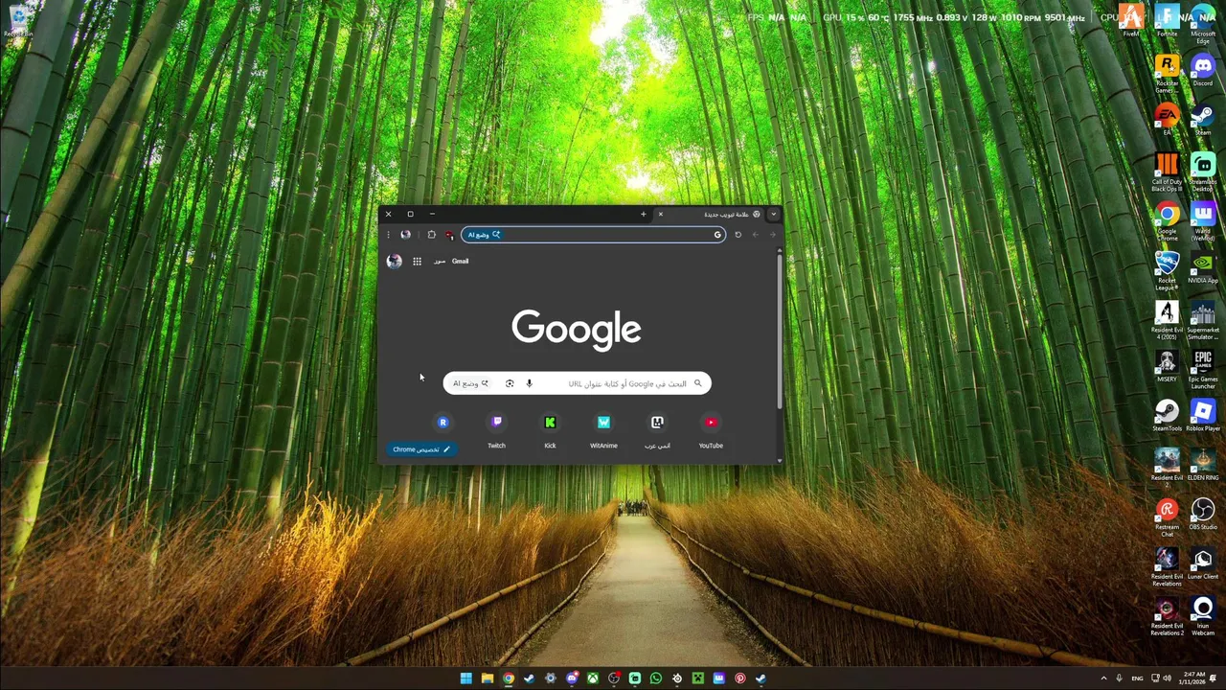The width and height of the screenshot is (1226, 690).
Task: Open the YouTube shortcut tile
Action: (x=711, y=431)
